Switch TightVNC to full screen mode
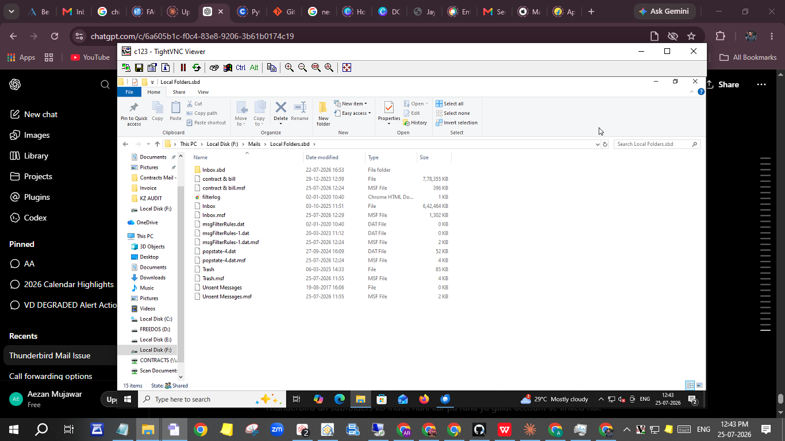This screenshot has width=785, height=441. [347, 68]
